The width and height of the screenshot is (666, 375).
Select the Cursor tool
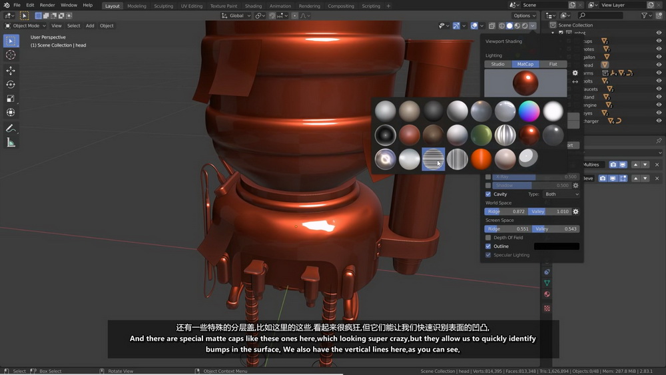[x=11, y=55]
